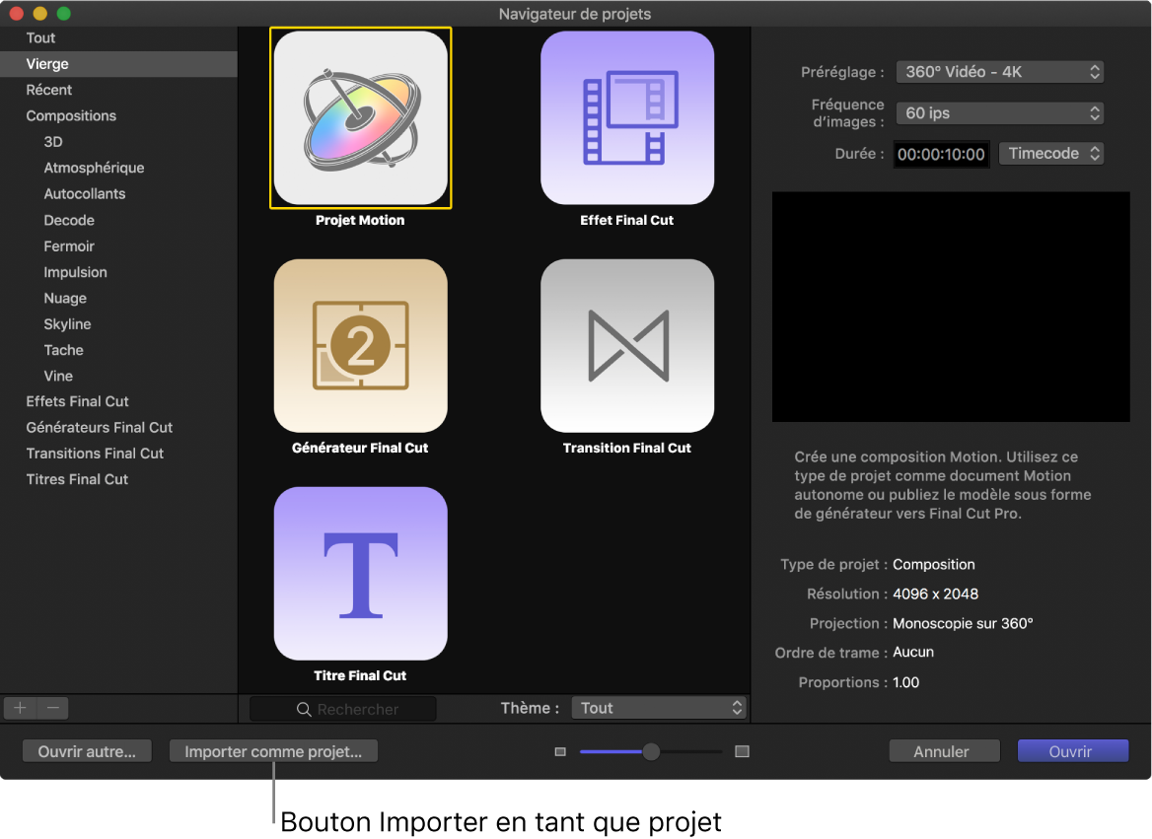Click the large thumbnail size icon
Image resolution: width=1152 pixels, height=839 pixels.
pos(741,750)
